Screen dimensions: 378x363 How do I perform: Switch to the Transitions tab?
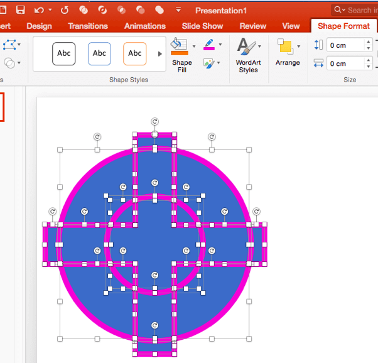(x=88, y=26)
